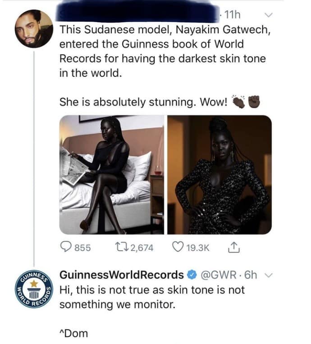Viewport: 311px width, 344px height.
Task: Expand the chevron menu on the GWR reply
Action: point(268,275)
